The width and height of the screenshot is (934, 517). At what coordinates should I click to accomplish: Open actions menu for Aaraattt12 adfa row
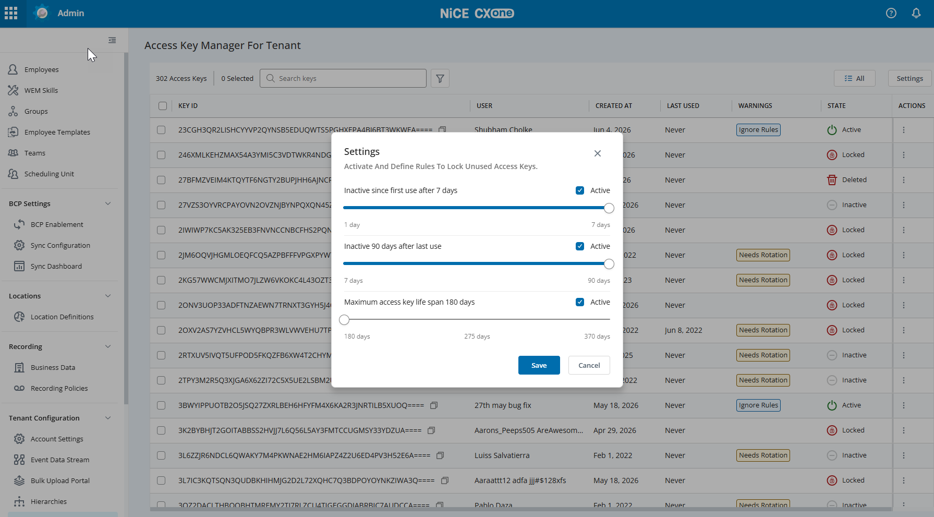click(904, 480)
